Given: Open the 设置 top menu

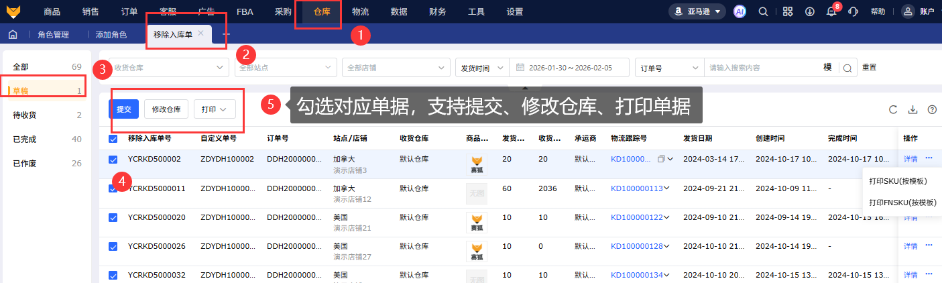Looking at the screenshot, I should pyautogui.click(x=515, y=11).
